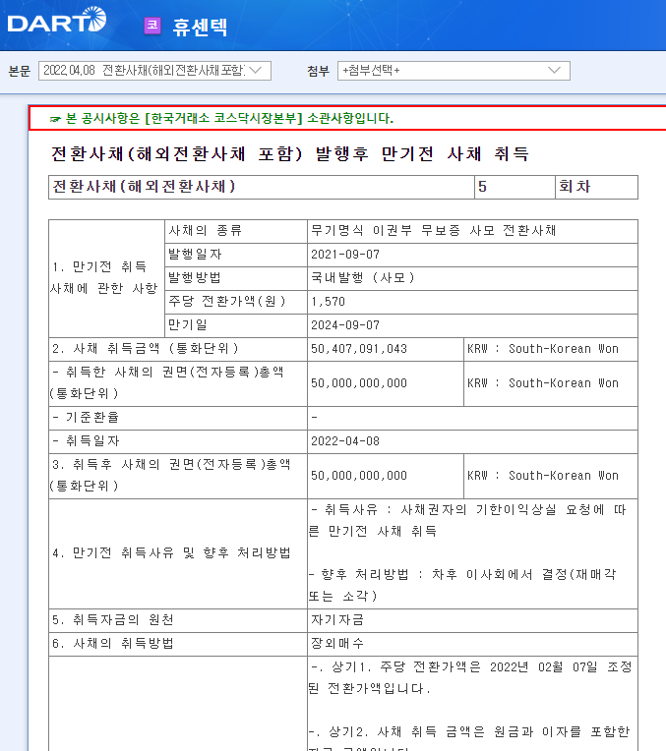Viewport: 666px width, 751px height.
Task: Click the 만기일 label
Action: tap(188, 324)
